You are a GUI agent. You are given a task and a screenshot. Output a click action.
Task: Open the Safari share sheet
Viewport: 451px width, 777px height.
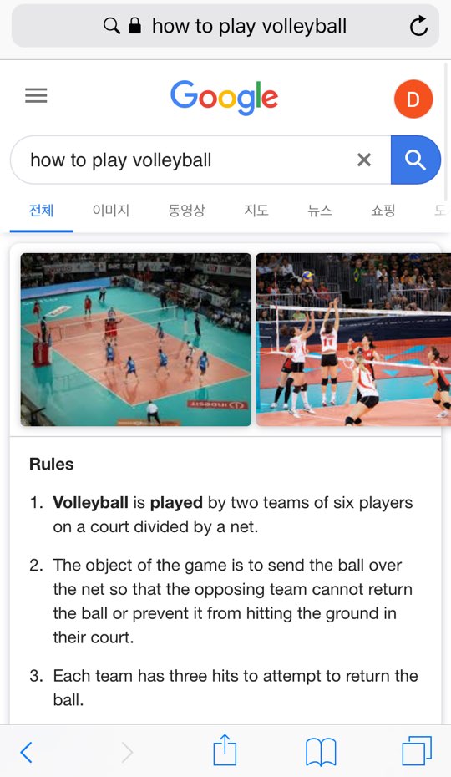(x=225, y=749)
